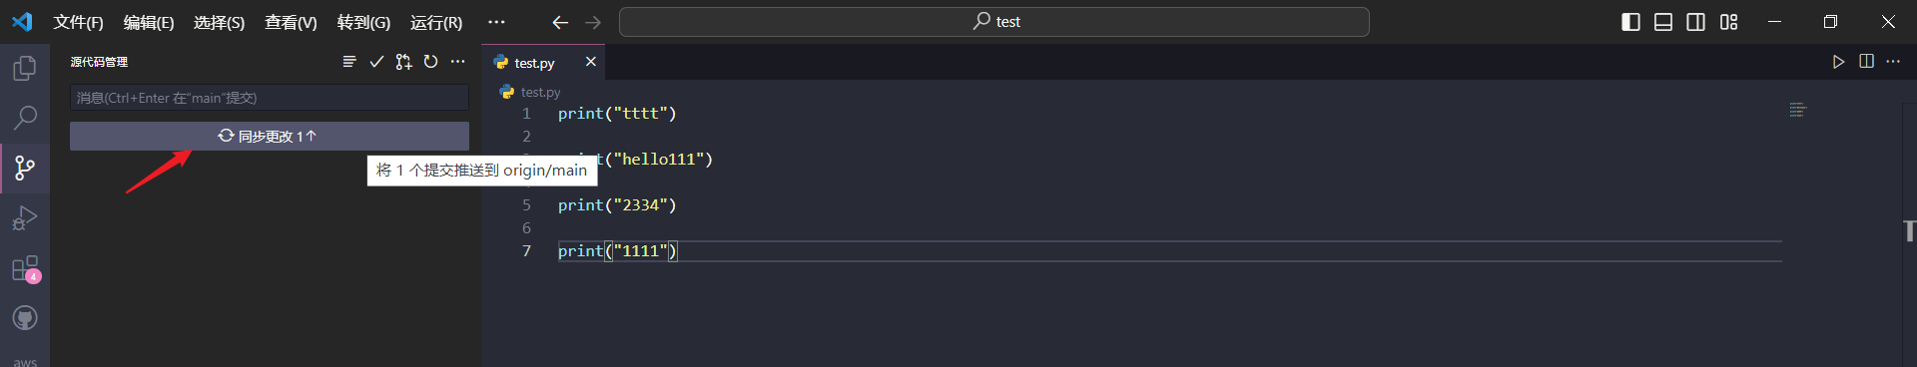The height and width of the screenshot is (367, 1917).
Task: Open the GitHub view in activity bar
Action: 24,318
